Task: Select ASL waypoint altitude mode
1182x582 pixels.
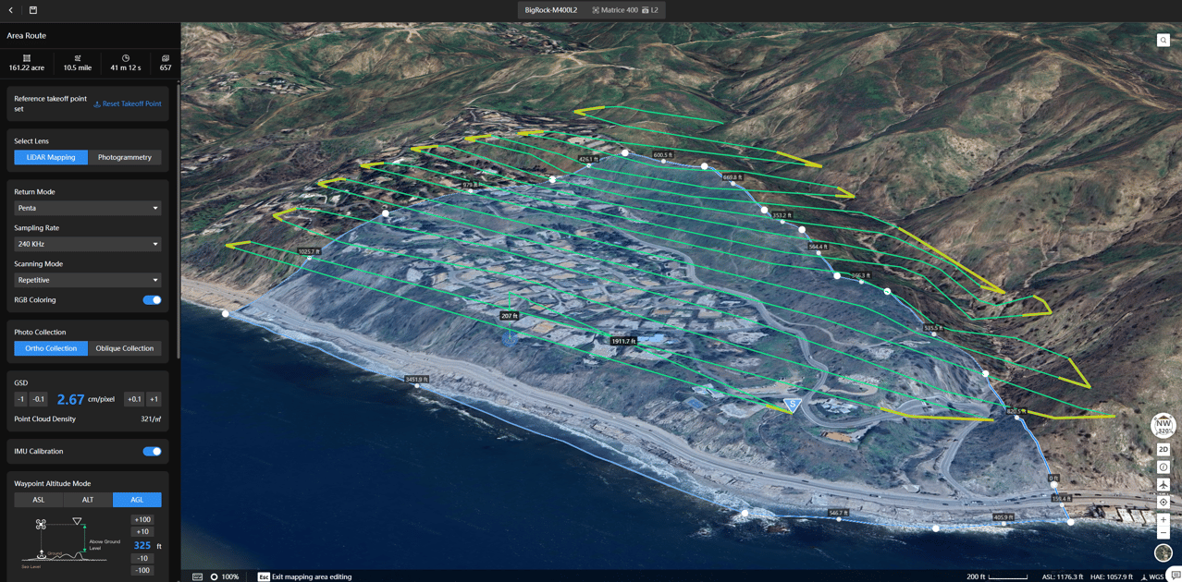Action: [x=37, y=499]
